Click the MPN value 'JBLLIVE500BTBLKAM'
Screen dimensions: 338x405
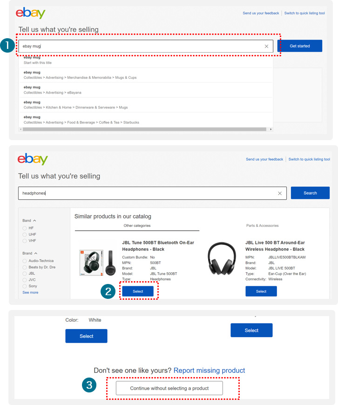tap(287, 257)
